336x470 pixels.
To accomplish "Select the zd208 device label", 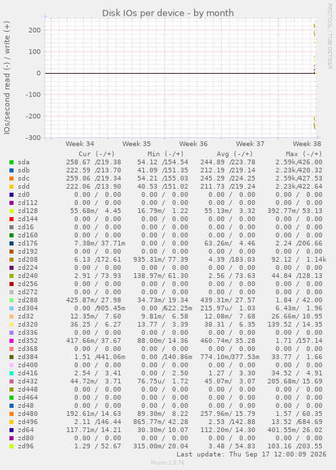I will click(28, 259).
